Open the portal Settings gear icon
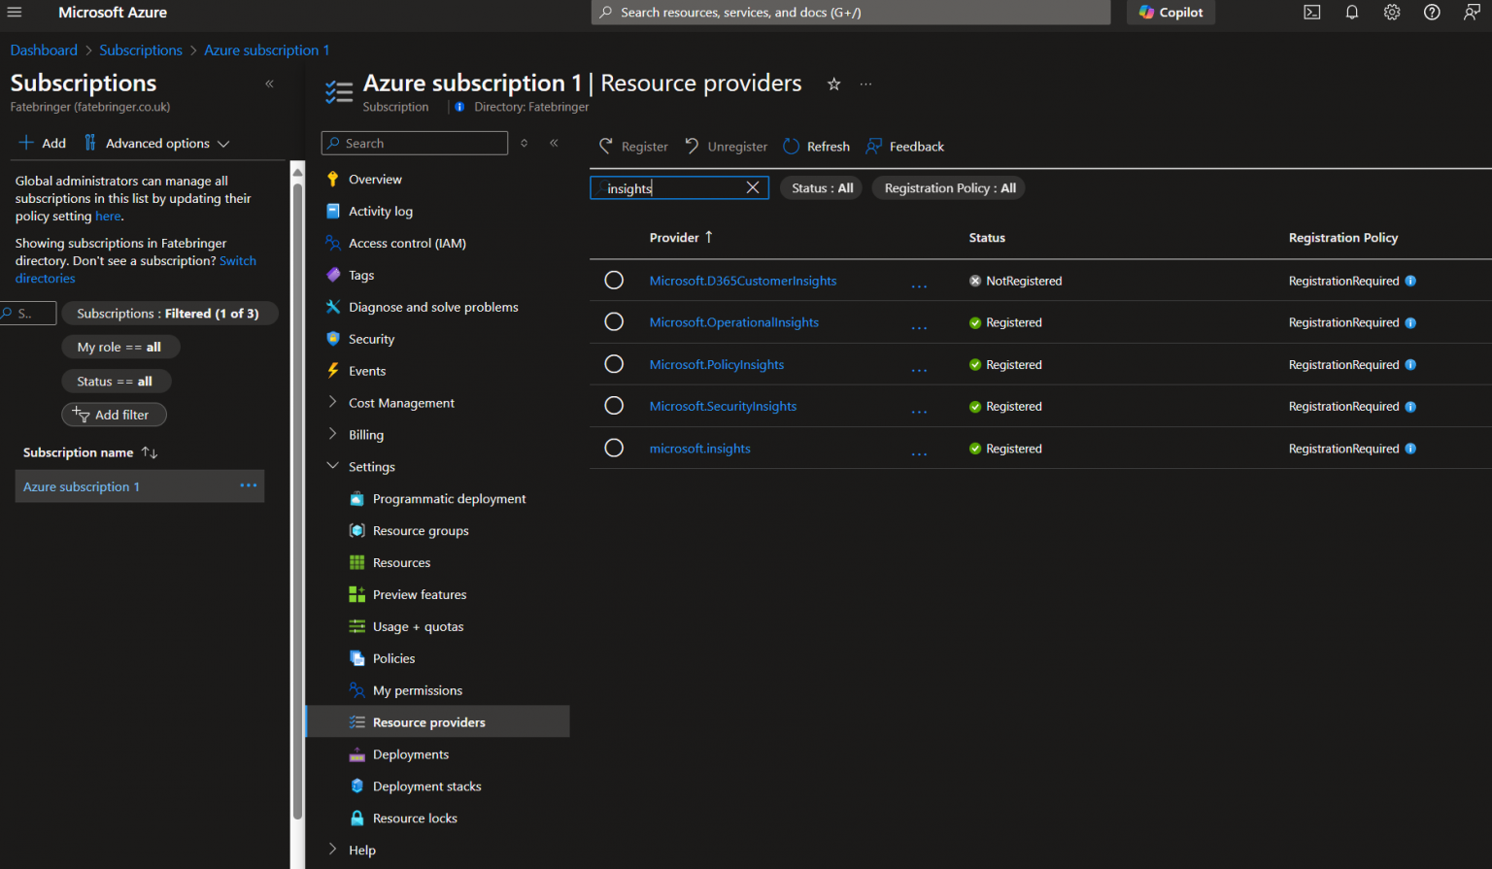The width and height of the screenshot is (1492, 869). [1391, 12]
